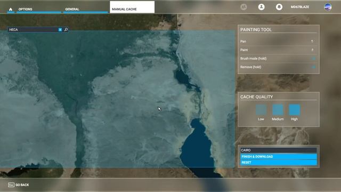Open the player profile icon

(261, 7)
